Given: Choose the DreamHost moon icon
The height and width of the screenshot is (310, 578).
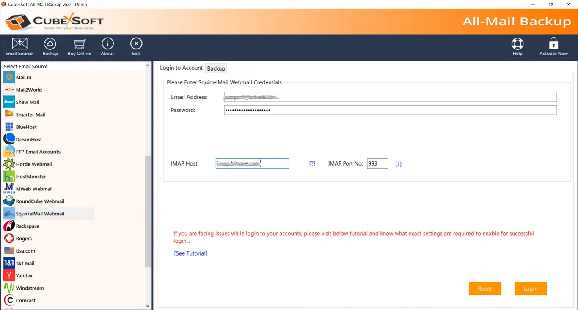Looking at the screenshot, I should coord(9,139).
